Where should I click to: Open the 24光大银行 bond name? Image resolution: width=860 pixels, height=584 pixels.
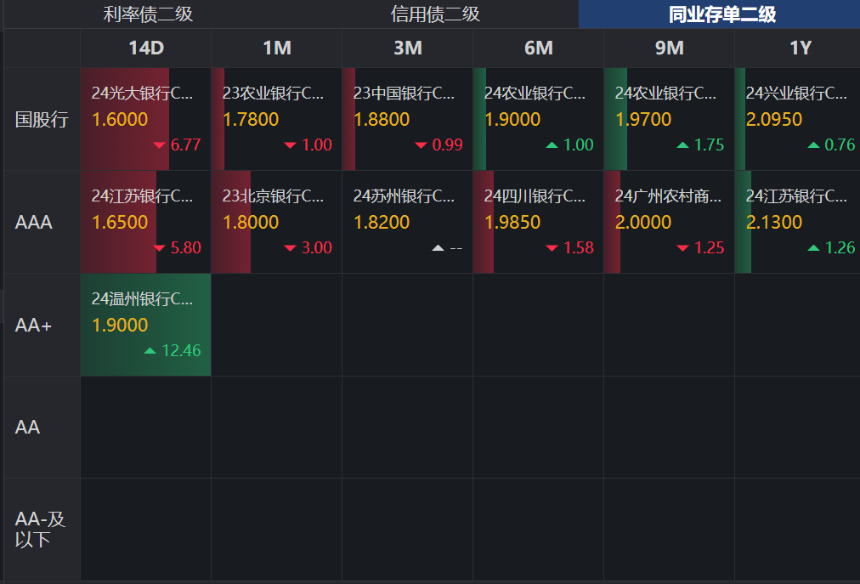[142, 94]
